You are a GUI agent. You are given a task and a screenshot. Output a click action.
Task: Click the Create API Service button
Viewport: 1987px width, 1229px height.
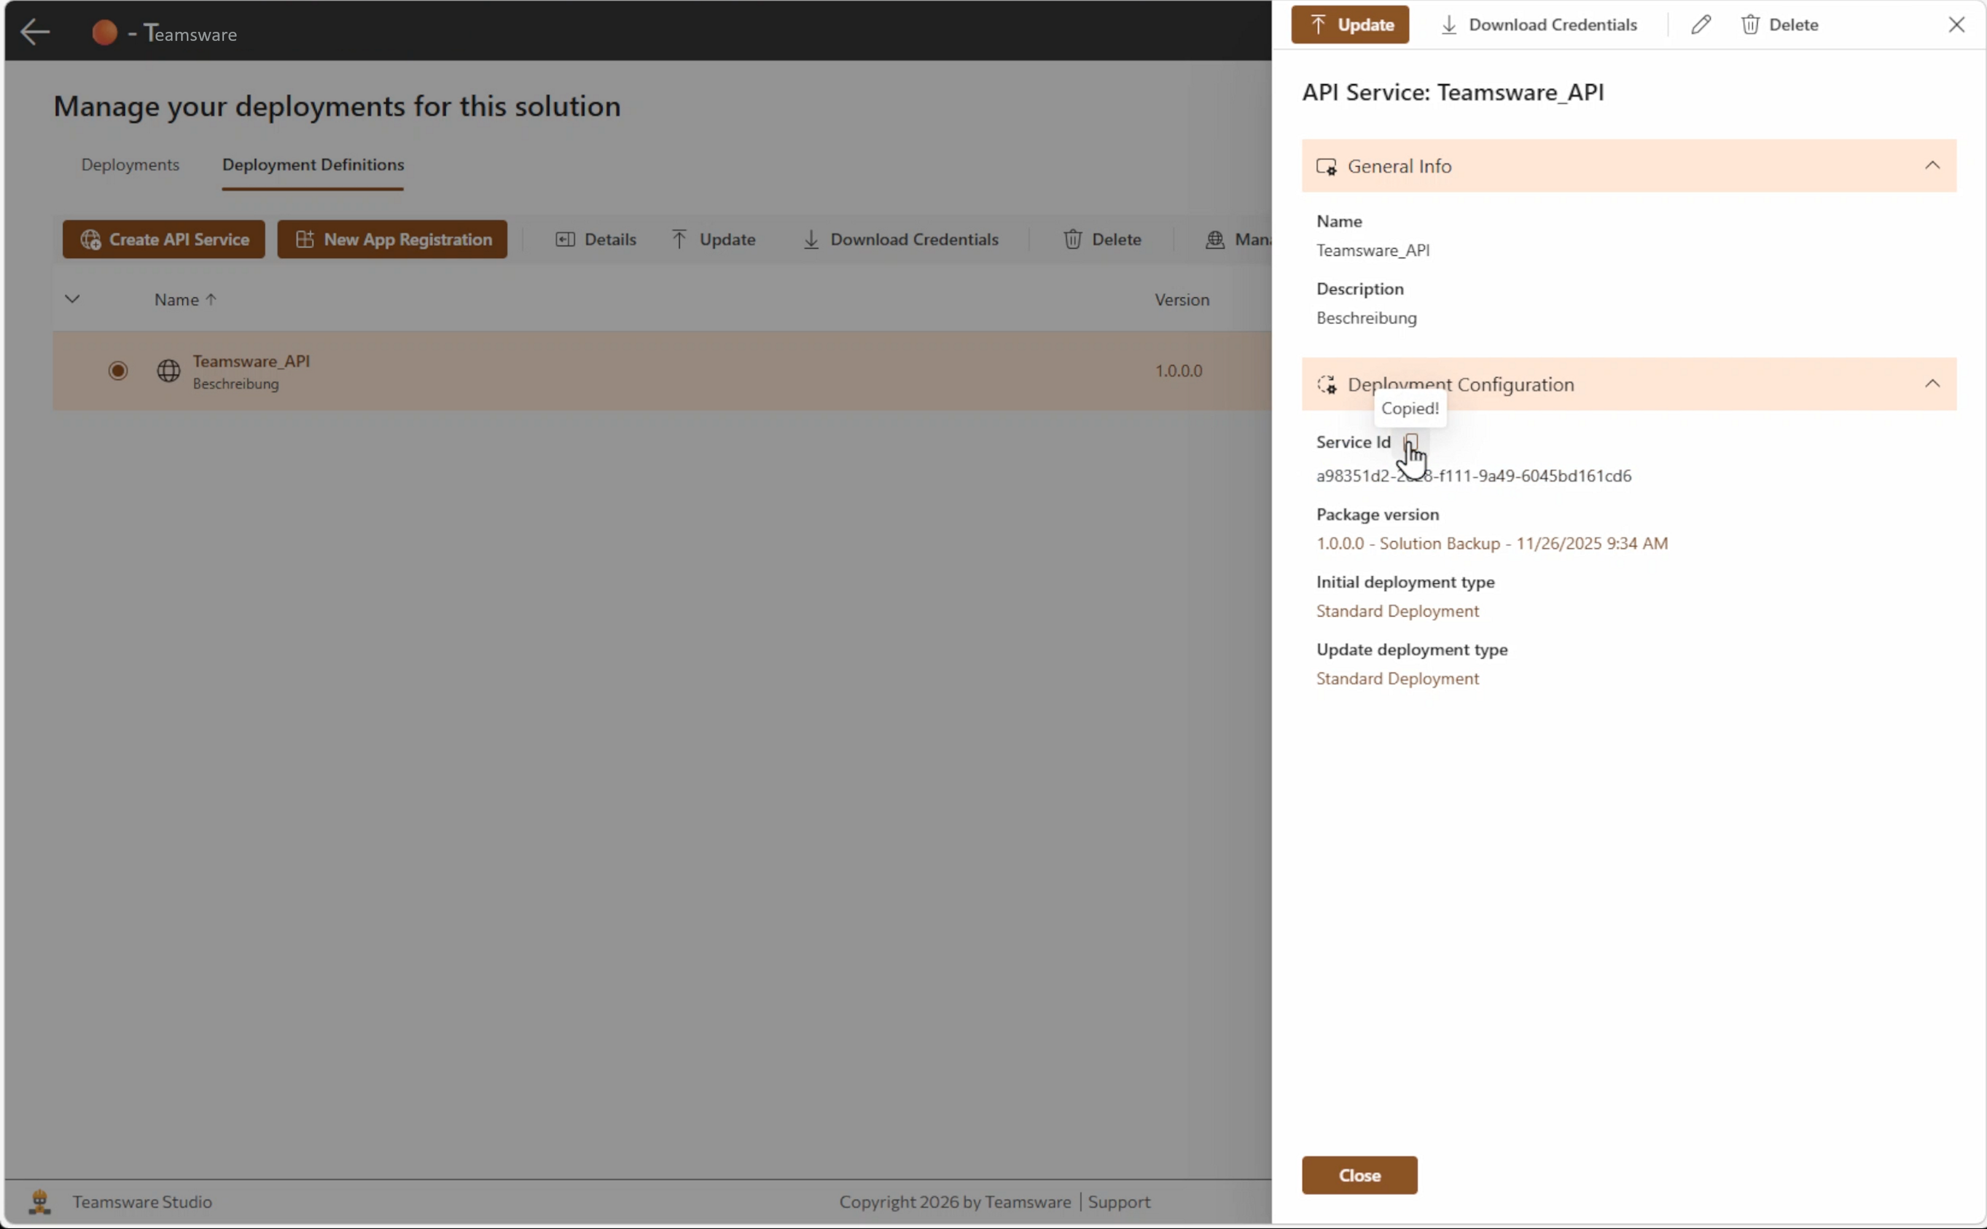pyautogui.click(x=164, y=239)
